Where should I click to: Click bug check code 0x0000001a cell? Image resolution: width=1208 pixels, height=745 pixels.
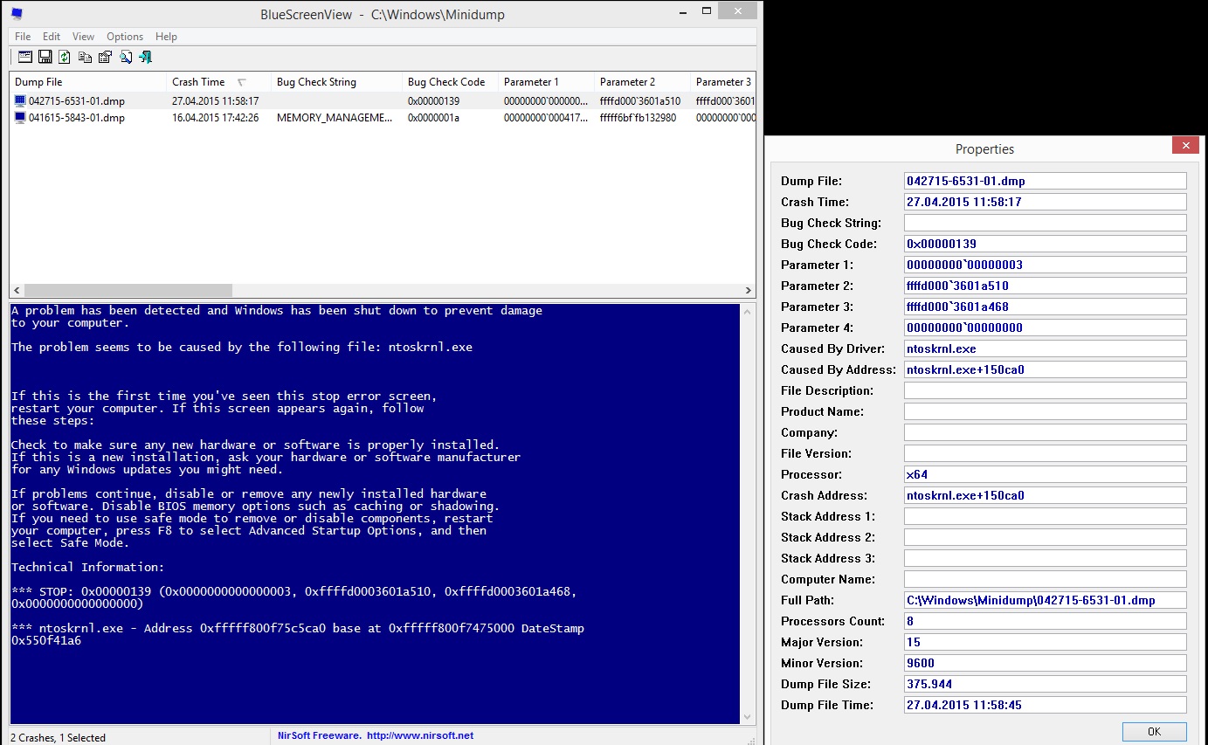tap(433, 118)
